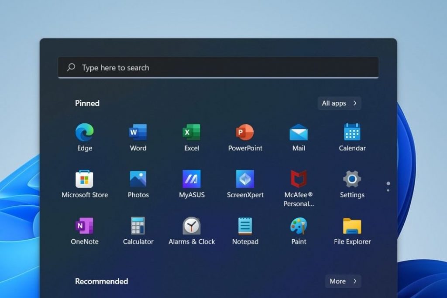Image resolution: width=447 pixels, height=298 pixels.
Task: Open the Paint app icon
Action: click(299, 226)
